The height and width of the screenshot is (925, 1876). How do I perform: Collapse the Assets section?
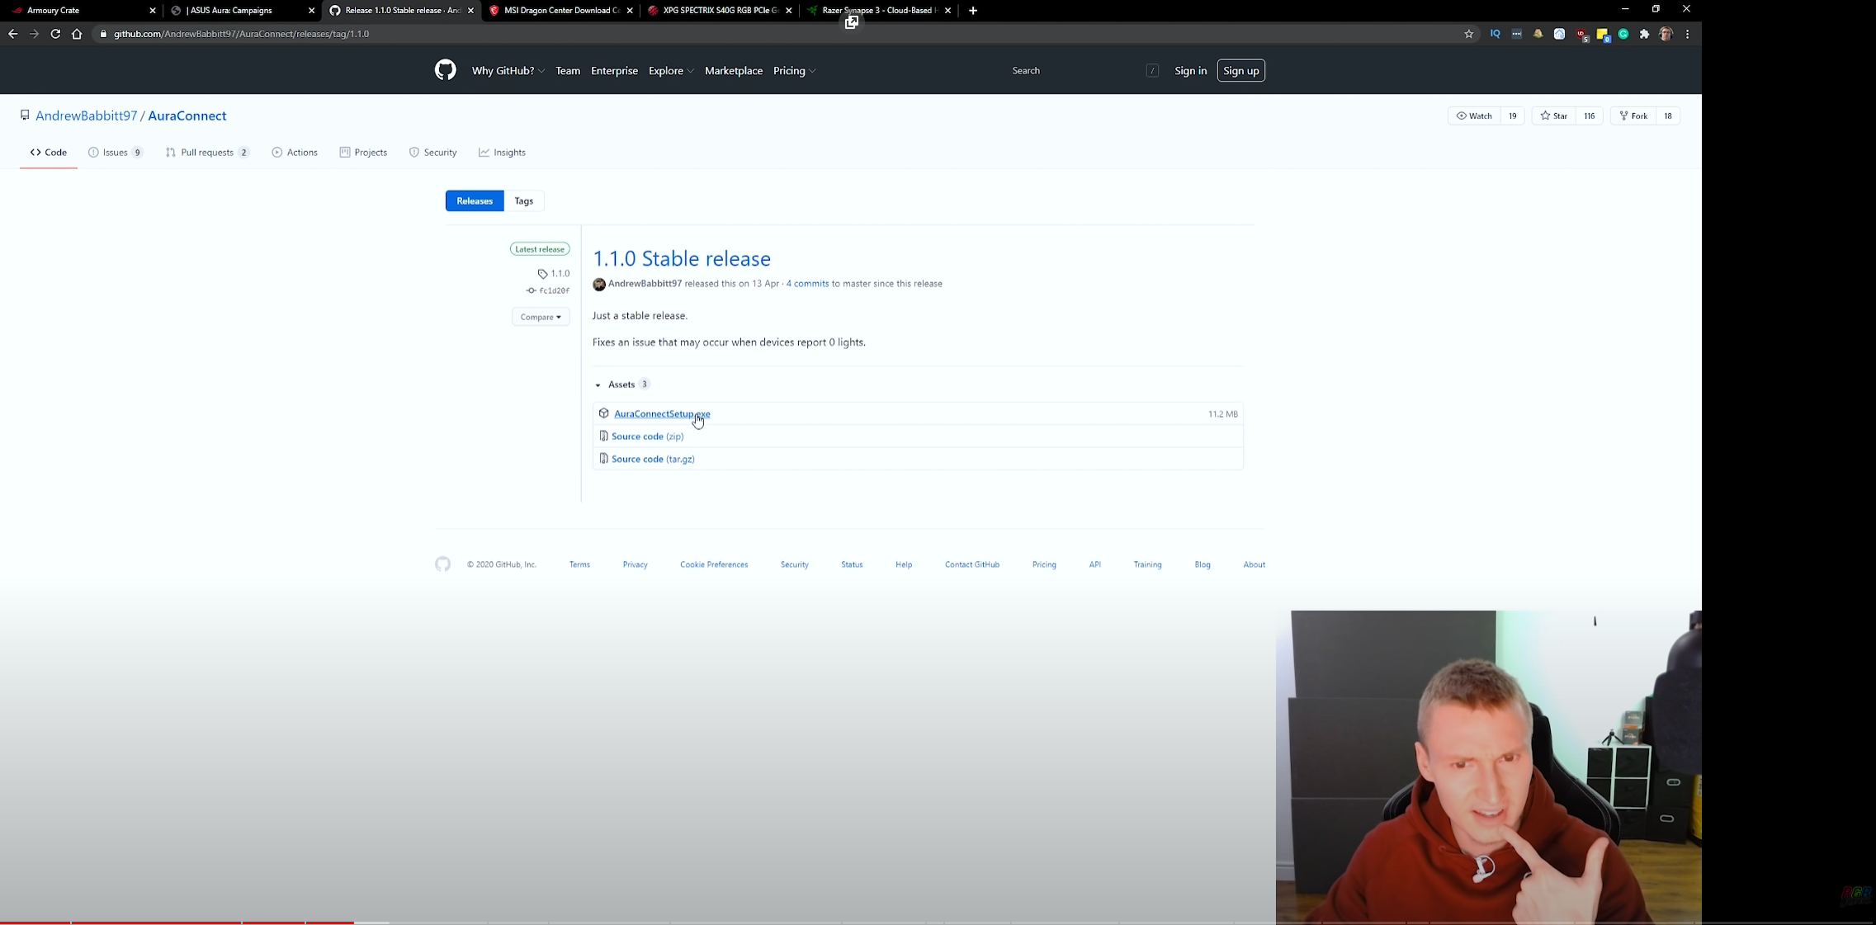click(621, 385)
